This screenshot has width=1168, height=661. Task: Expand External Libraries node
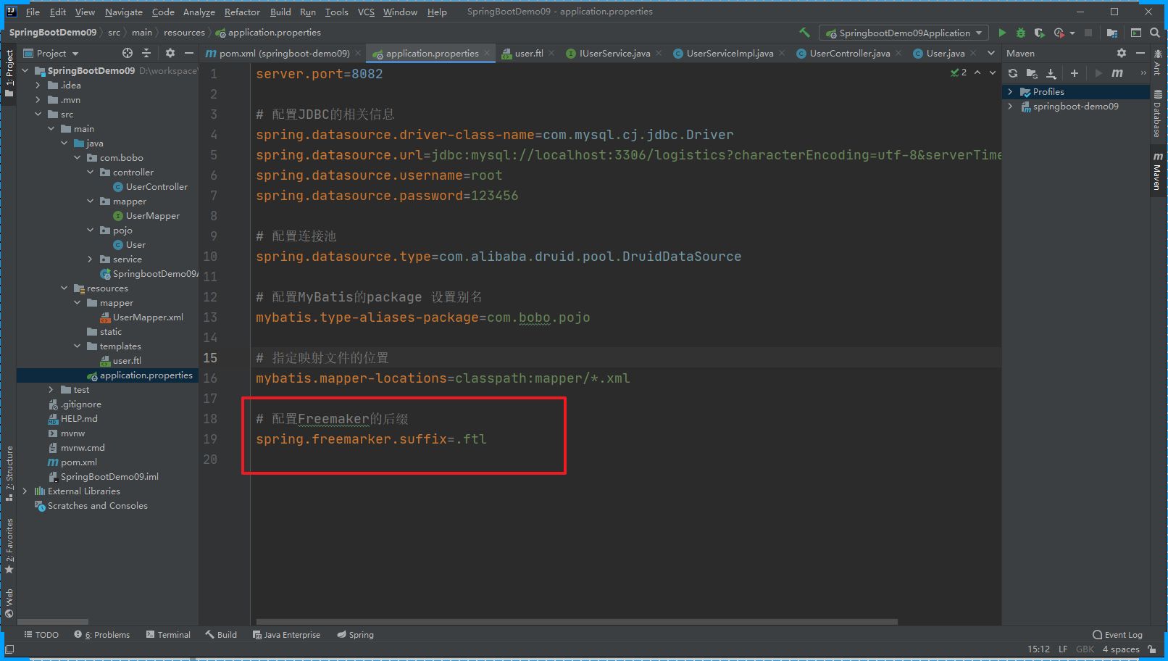click(x=25, y=491)
